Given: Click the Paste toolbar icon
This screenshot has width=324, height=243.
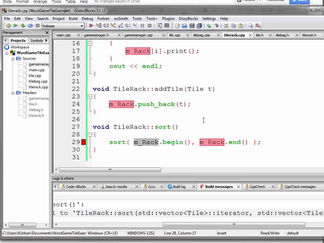Looking at the screenshot, I should click(x=242, y=26).
